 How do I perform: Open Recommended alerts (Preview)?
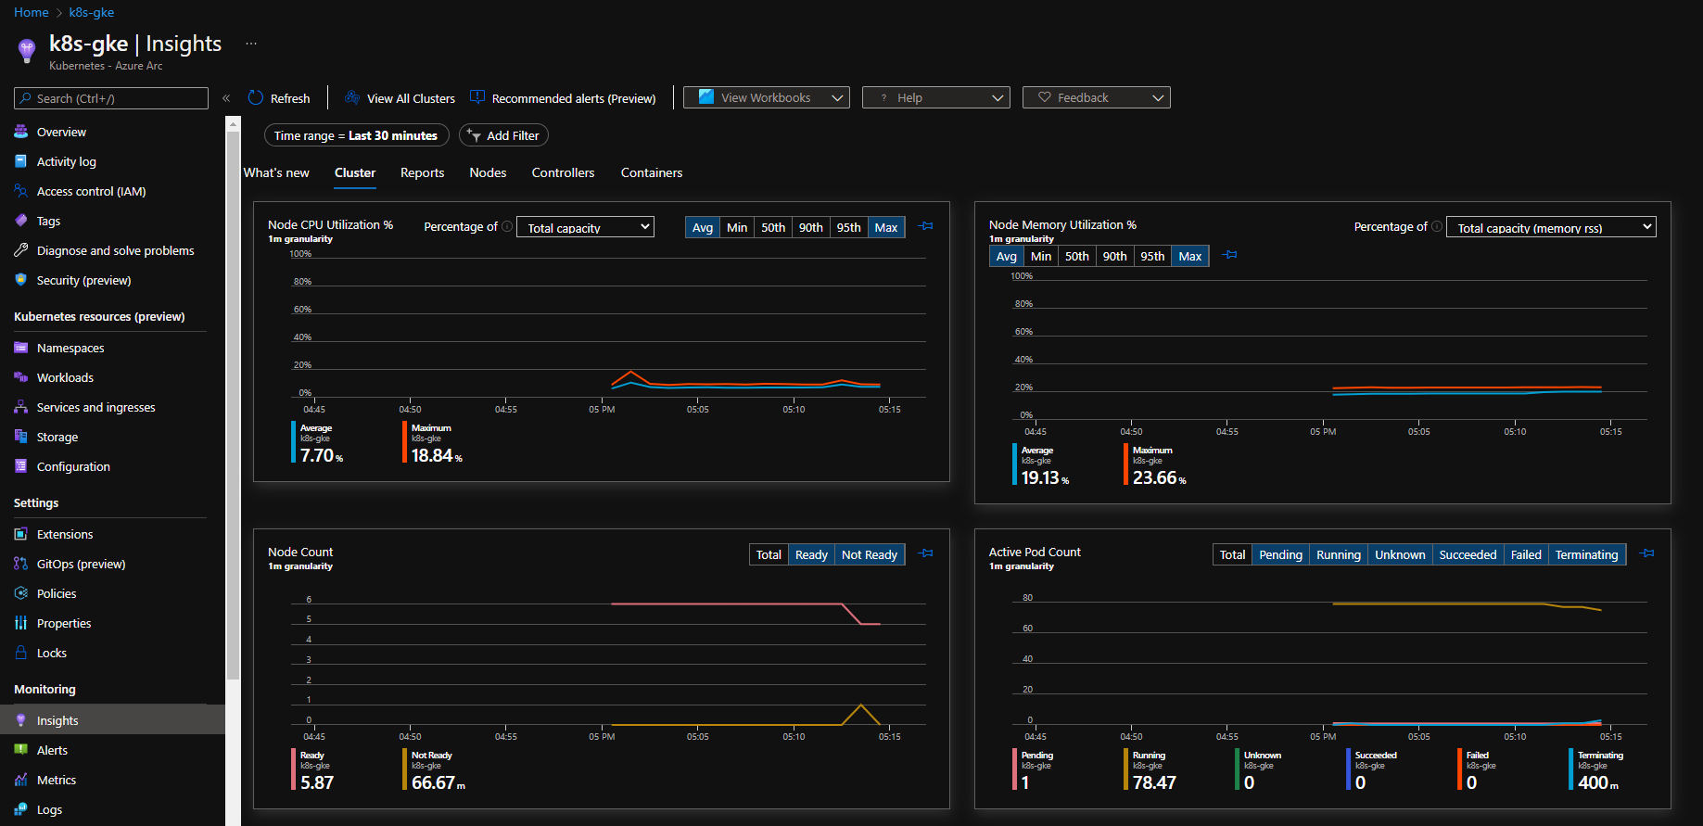point(563,98)
